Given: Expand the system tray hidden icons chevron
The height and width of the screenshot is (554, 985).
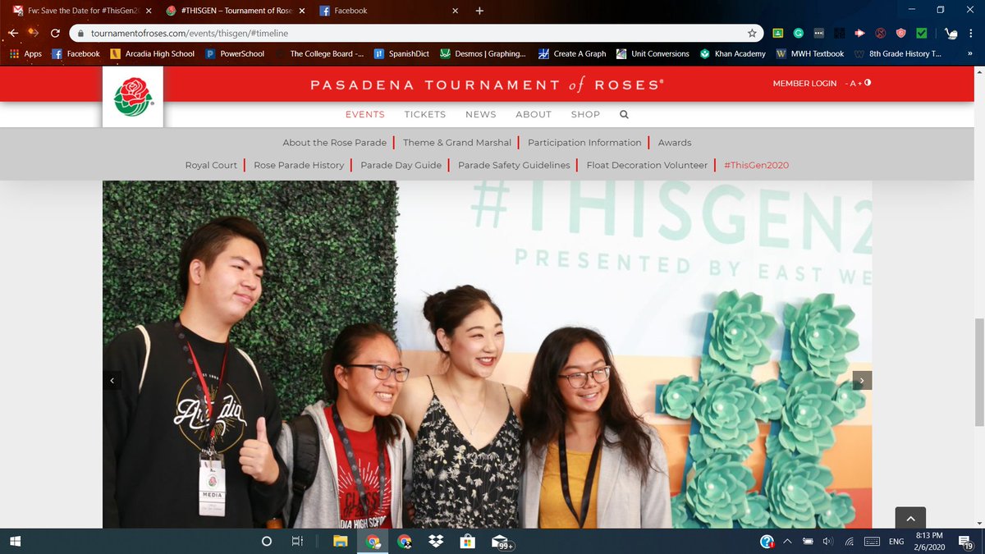Looking at the screenshot, I should [x=788, y=542].
